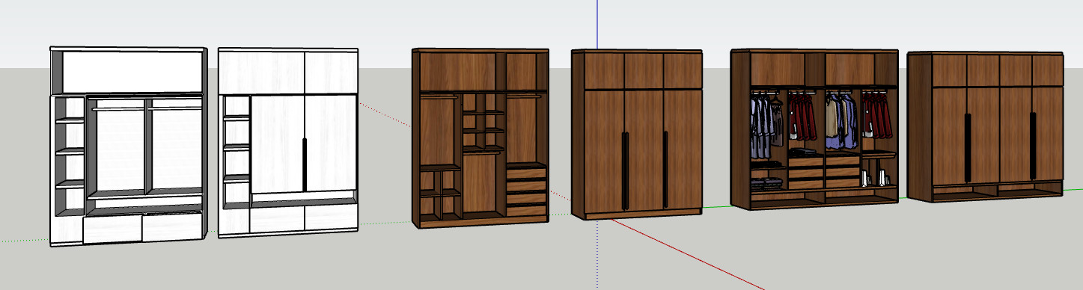This screenshot has height=290, width=1083.
Task: Select the drawer stack in walnut open wardrobe
Action: [526, 185]
